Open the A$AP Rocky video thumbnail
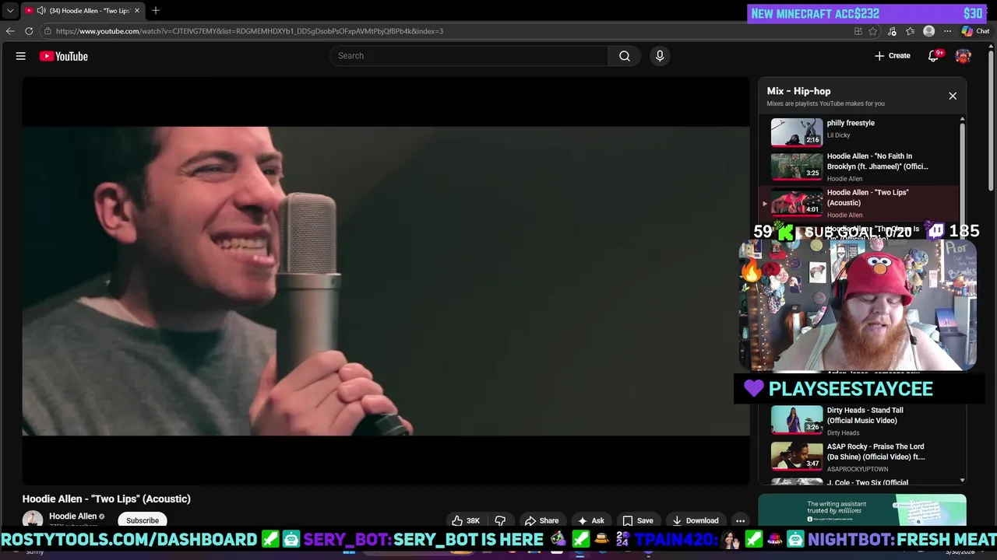The image size is (997, 560). coord(797,457)
